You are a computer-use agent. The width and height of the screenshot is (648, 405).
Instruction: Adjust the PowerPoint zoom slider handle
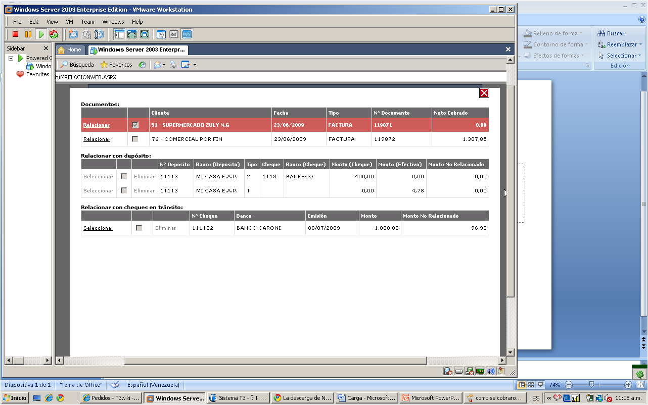tap(591, 384)
